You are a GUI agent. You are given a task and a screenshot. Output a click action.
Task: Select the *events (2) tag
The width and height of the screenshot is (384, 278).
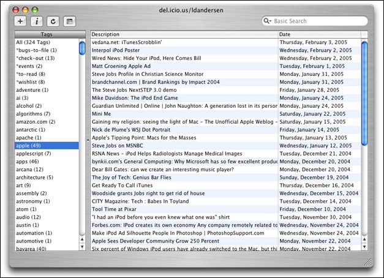pyautogui.click(x=47, y=66)
